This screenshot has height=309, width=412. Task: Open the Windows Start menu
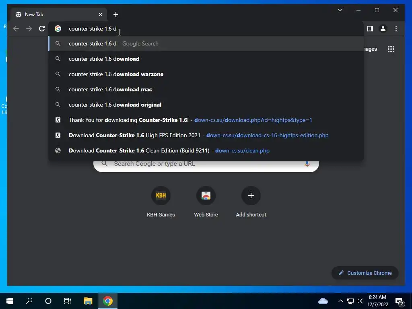click(x=10, y=301)
